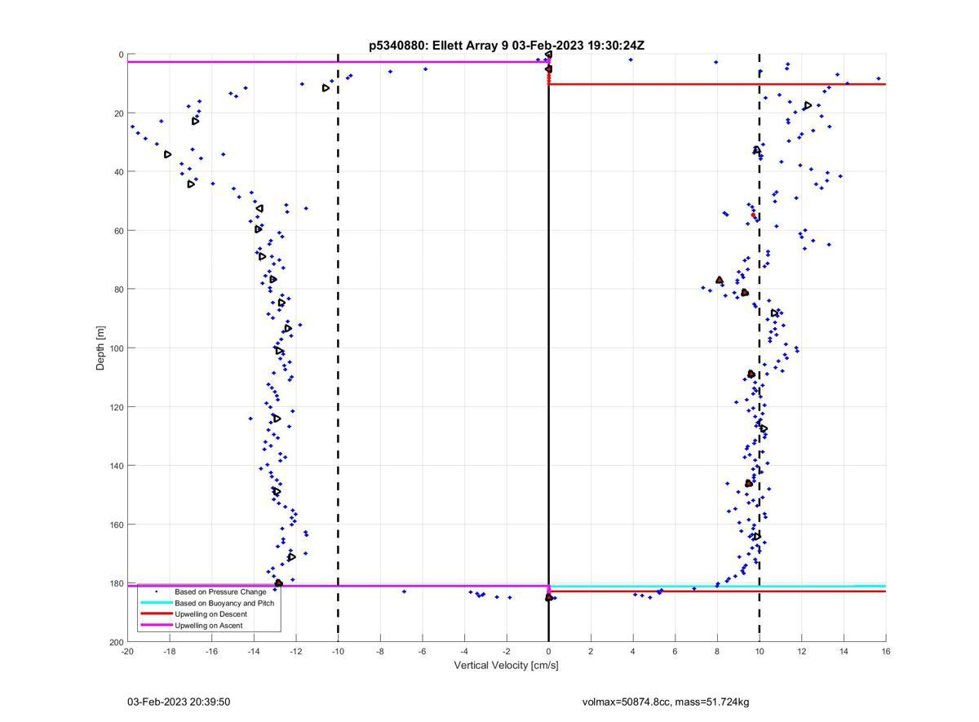Click depth-axis tick label '80'
The image size is (979, 722).
[x=118, y=290]
